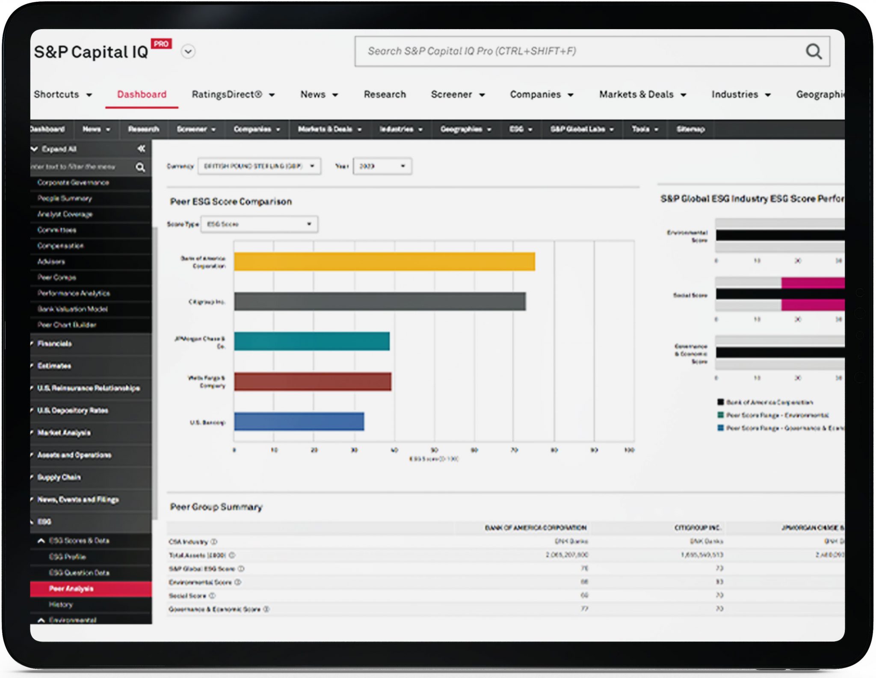
Task: Open info icon beside Governance & Economic Score
Action: click(x=266, y=609)
